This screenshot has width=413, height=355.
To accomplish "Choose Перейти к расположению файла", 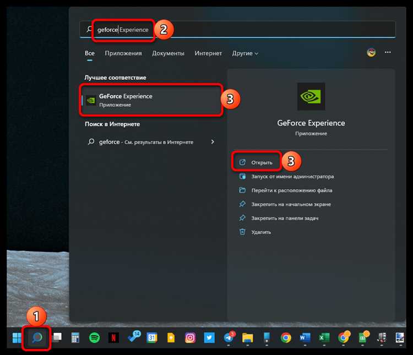I will (285, 190).
